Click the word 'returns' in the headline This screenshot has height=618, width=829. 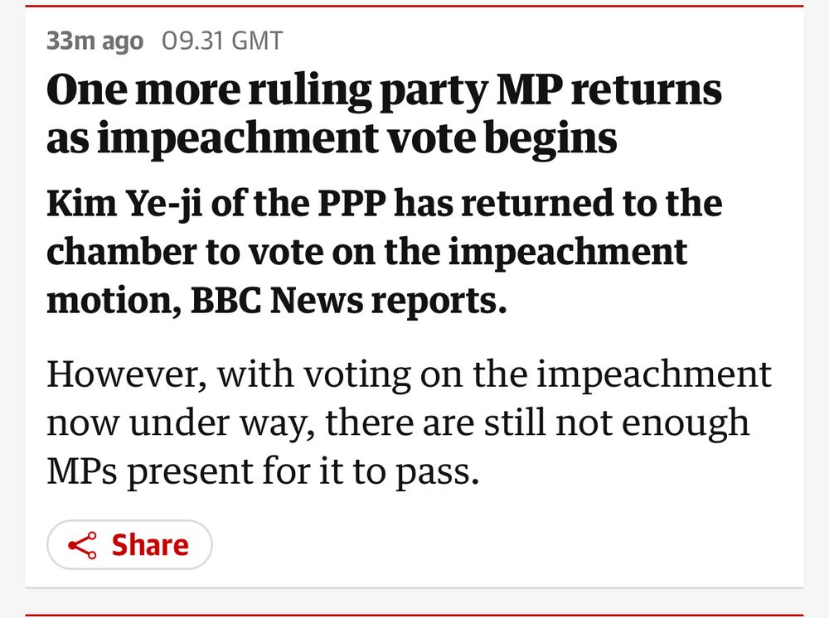tap(647, 89)
